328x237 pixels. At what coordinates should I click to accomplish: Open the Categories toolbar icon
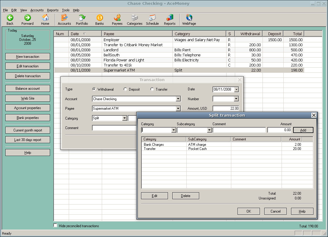point(135,20)
